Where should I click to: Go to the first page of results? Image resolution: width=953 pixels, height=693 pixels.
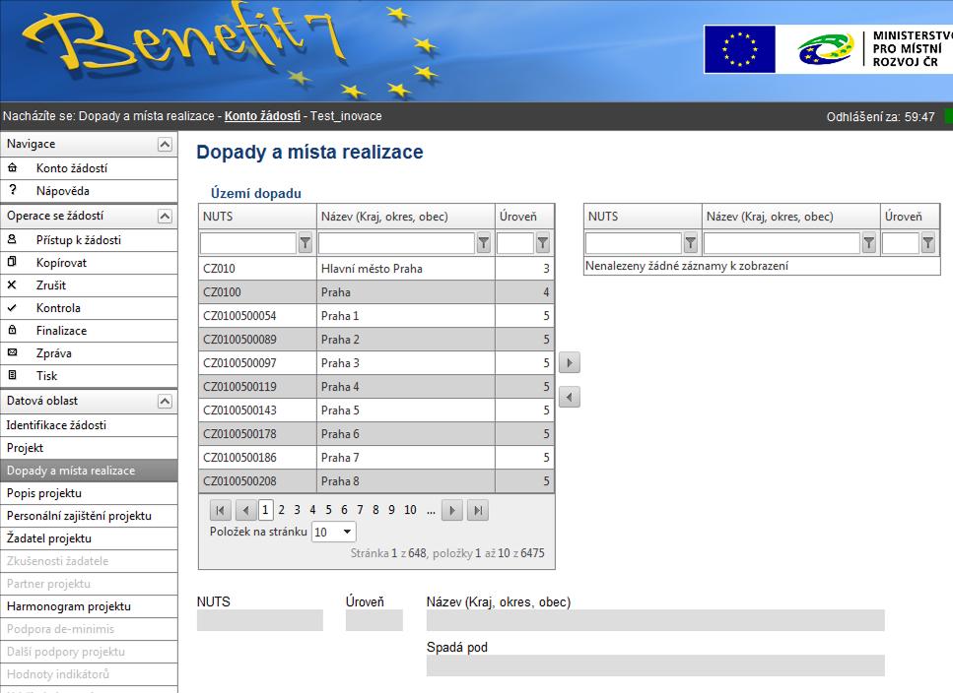220,510
